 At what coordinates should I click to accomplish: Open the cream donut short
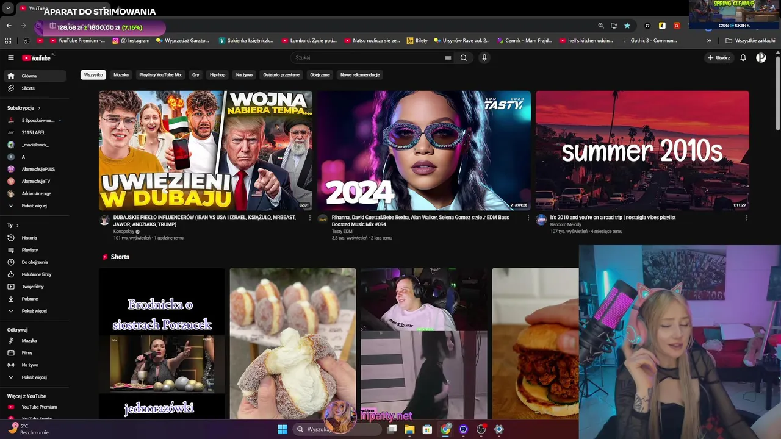click(293, 343)
